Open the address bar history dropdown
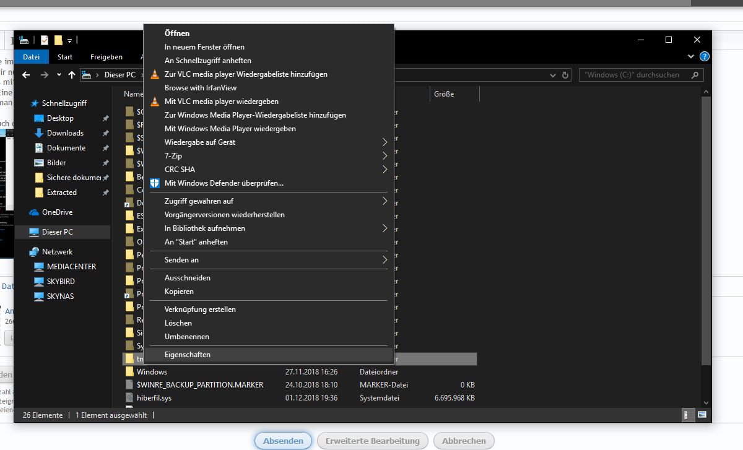Viewport: 743px width, 450px height. pos(553,75)
